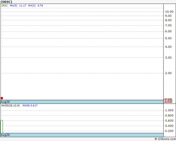Click the MACD:0.617 value label
This screenshot has width=176, height=141.
coord(30,106)
